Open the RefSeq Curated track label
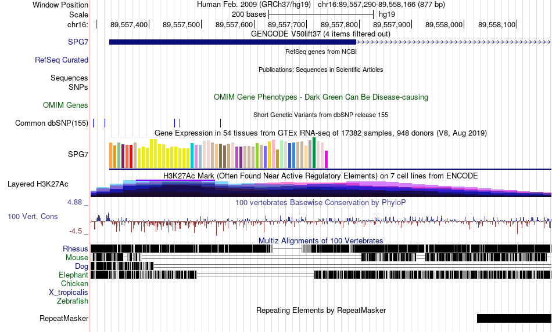Image resolution: width=552 pixels, height=332 pixels. click(61, 60)
